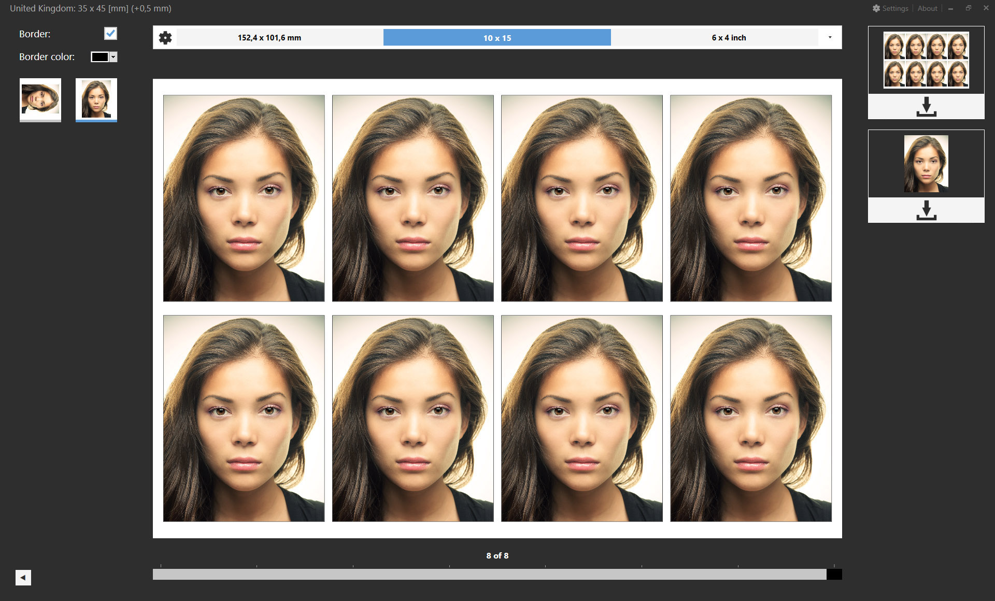Click the single photo preview thumbnail
Screen dimensions: 995x601
[926, 164]
